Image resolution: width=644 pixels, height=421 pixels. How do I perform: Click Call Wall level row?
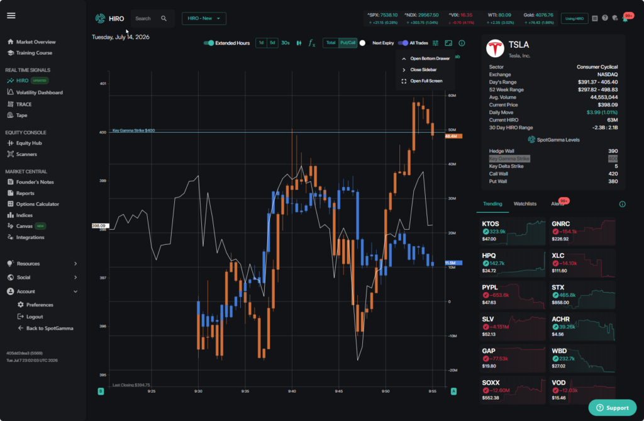pos(553,174)
